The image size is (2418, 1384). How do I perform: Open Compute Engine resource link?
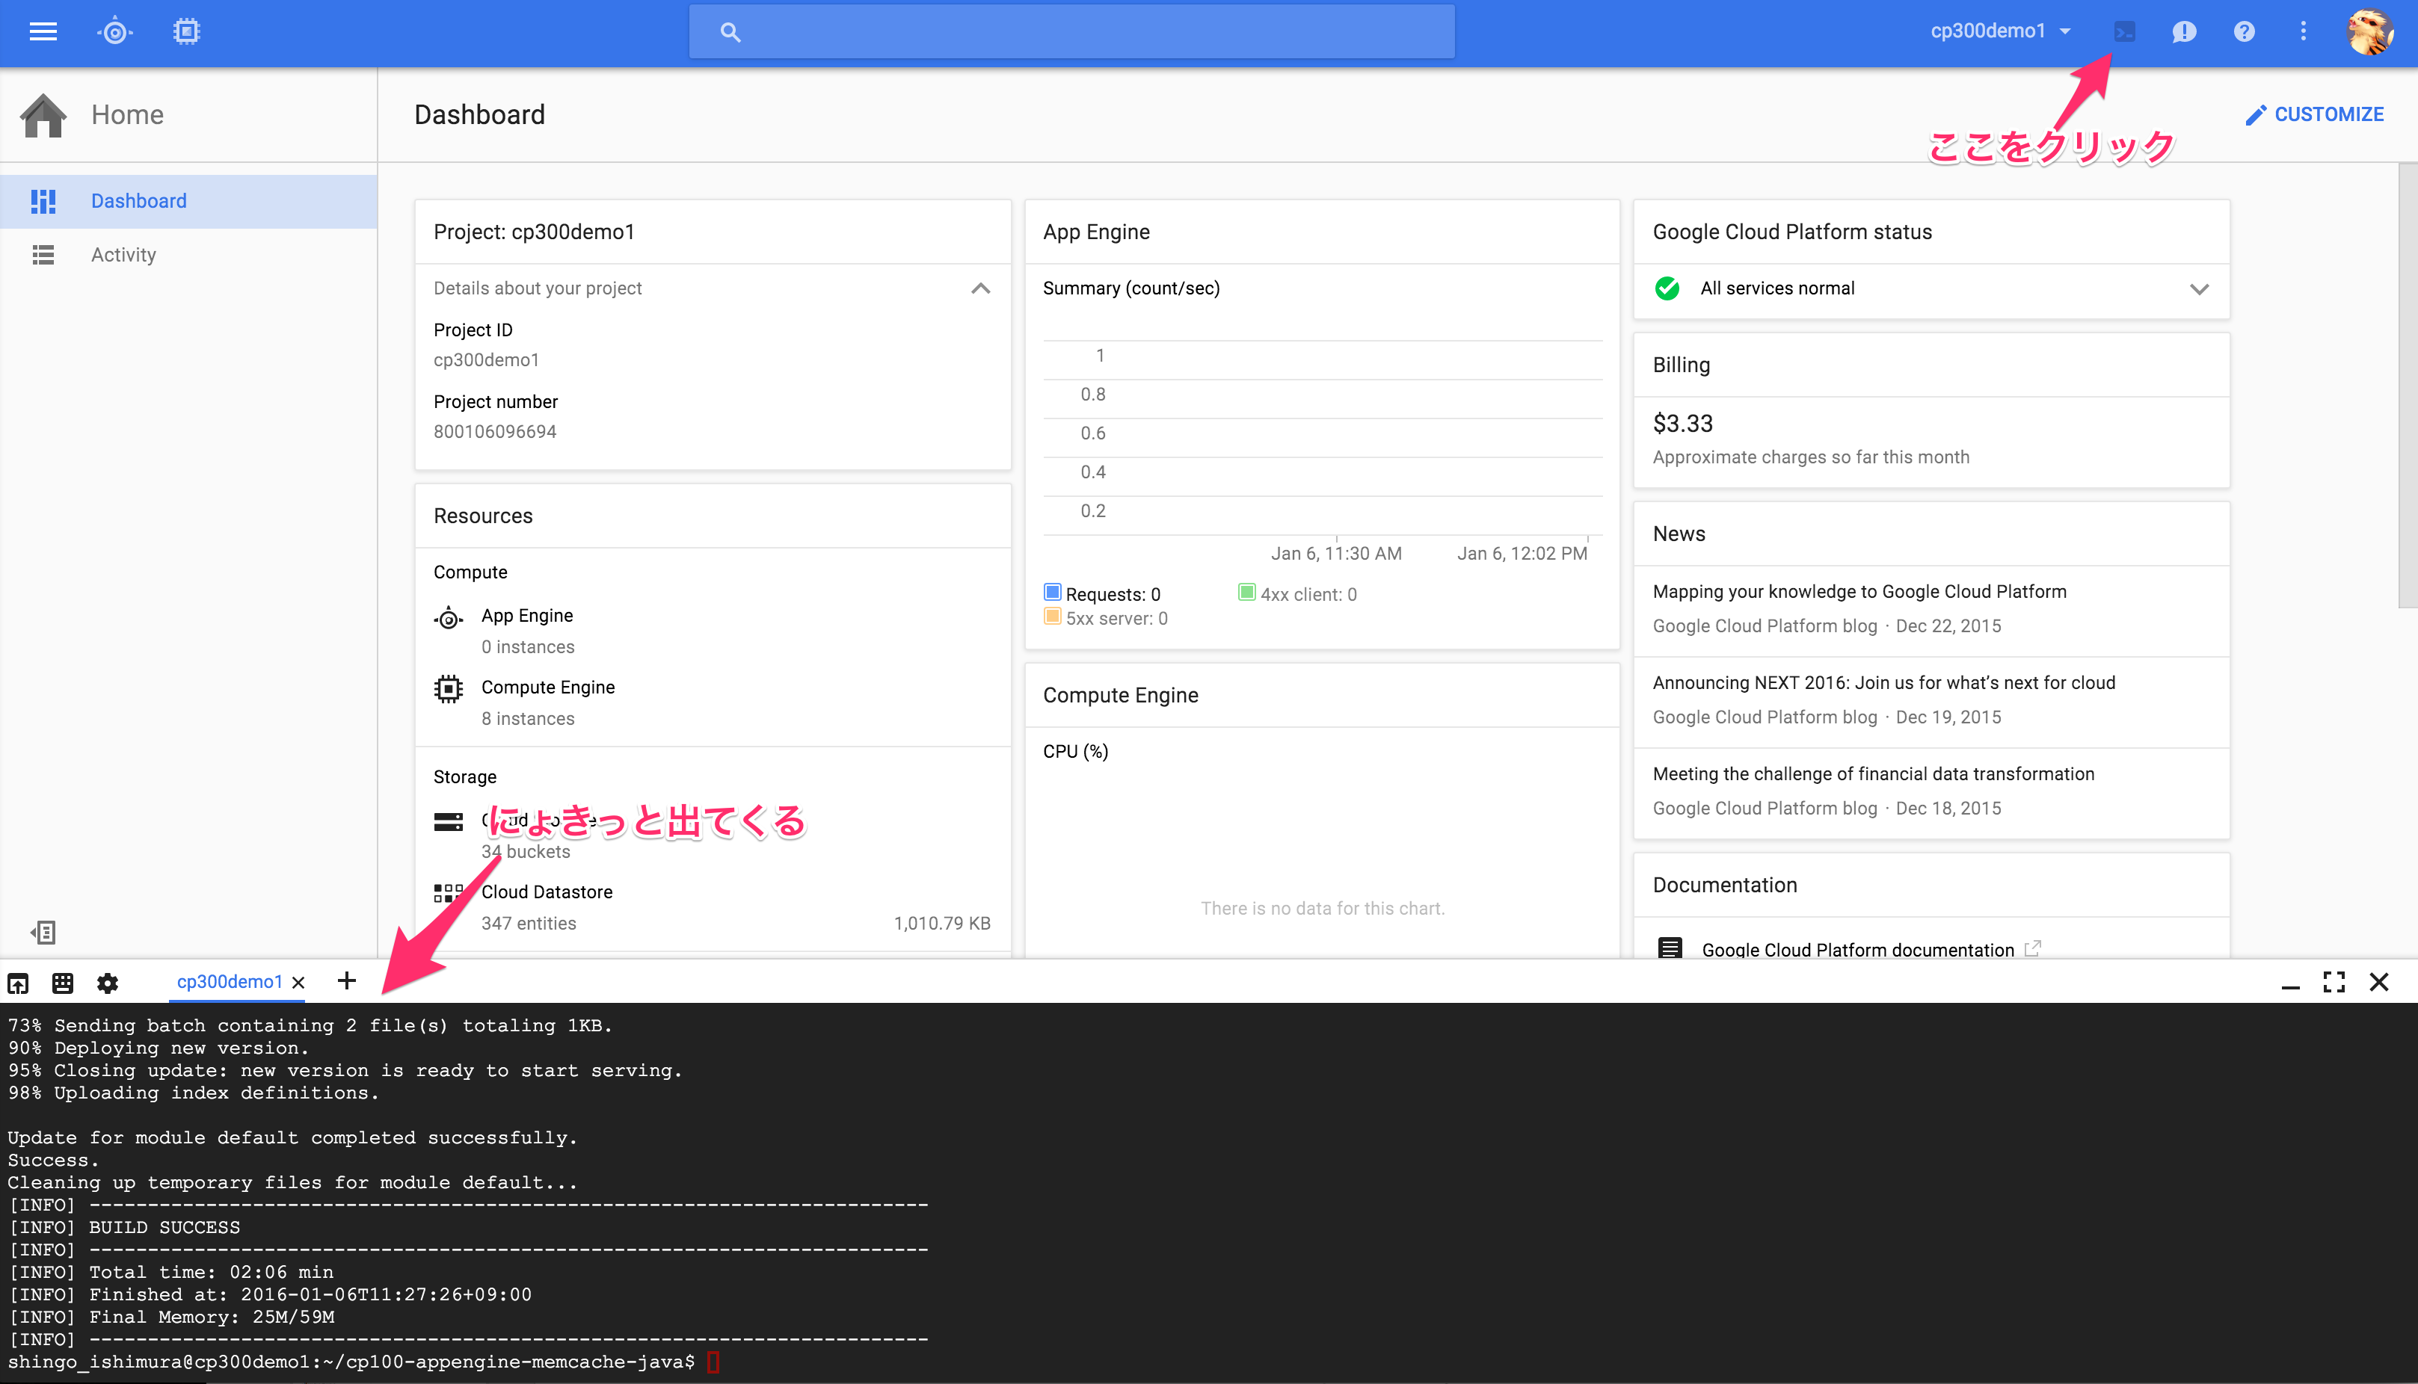(548, 688)
